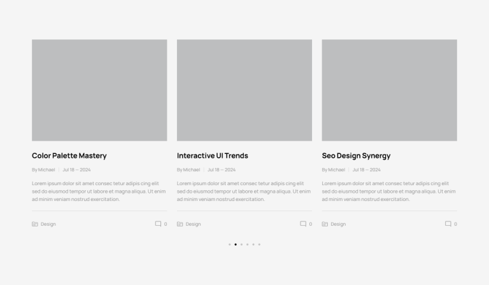Click the folder icon under Interactive UI Trends
This screenshot has height=285, width=489.
click(x=180, y=224)
